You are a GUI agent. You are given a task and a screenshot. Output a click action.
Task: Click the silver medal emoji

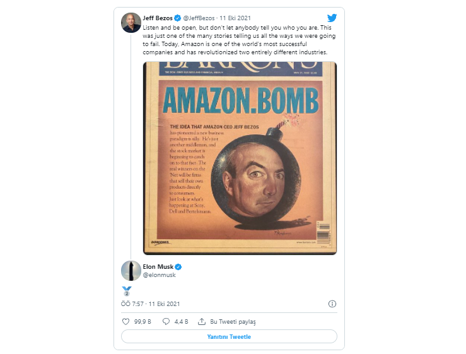(127, 292)
